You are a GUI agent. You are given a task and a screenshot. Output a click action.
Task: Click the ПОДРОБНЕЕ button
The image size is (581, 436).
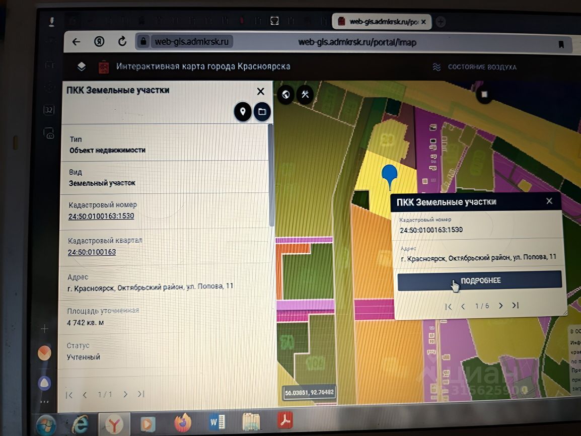click(x=479, y=280)
